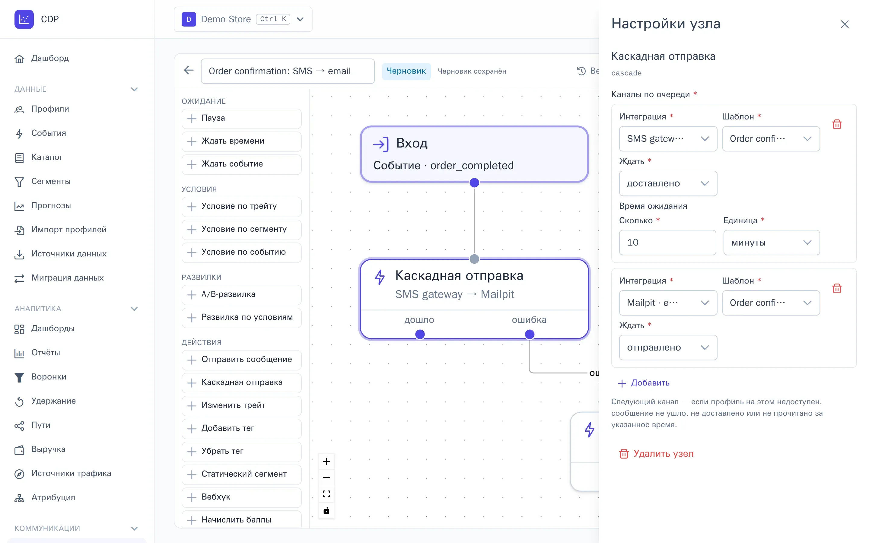Open the минуты unit dropdown
Image resolution: width=869 pixels, height=543 pixels.
click(771, 243)
